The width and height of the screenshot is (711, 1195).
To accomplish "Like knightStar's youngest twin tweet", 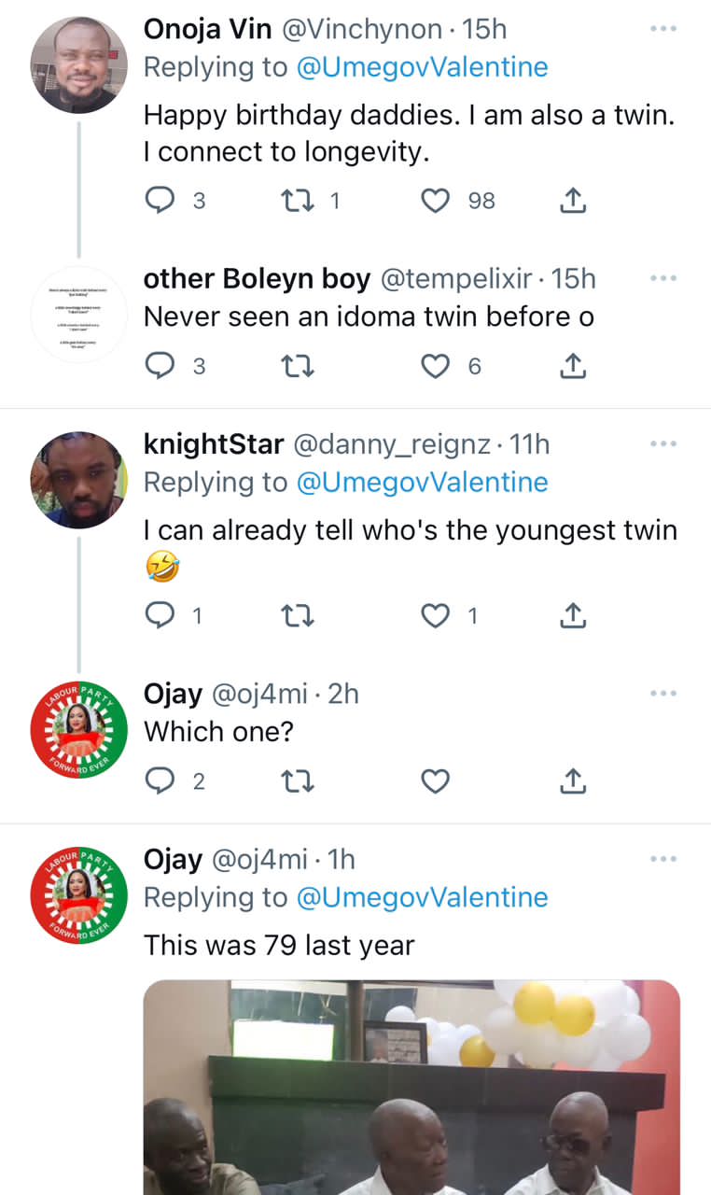I will pyautogui.click(x=436, y=615).
